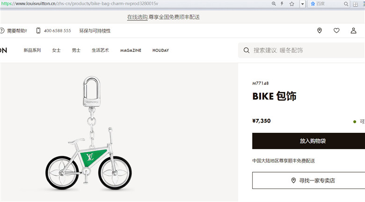Click the Baidu search magnifier icon
The height and width of the screenshot is (202, 365).
(x=346, y=4)
